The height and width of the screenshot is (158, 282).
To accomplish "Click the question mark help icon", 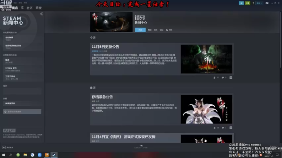I will tap(253, 3).
